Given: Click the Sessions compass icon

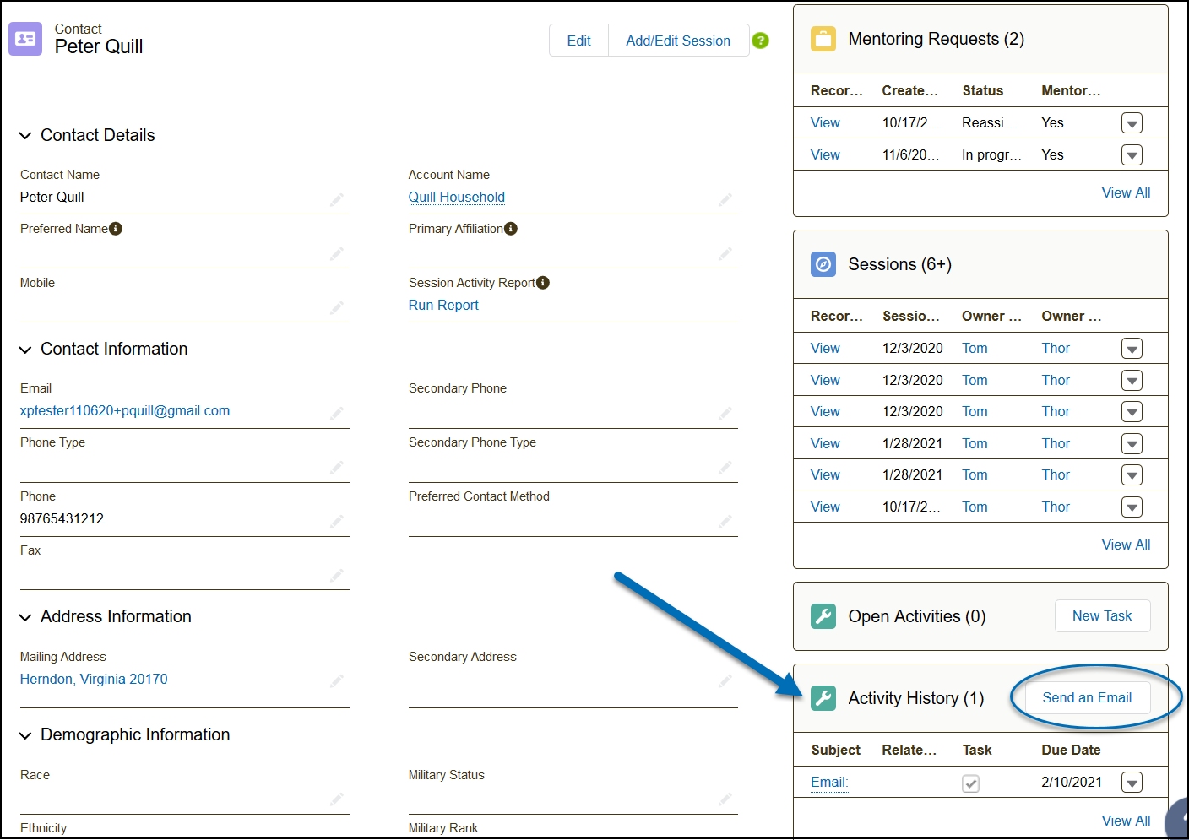Looking at the screenshot, I should [823, 264].
